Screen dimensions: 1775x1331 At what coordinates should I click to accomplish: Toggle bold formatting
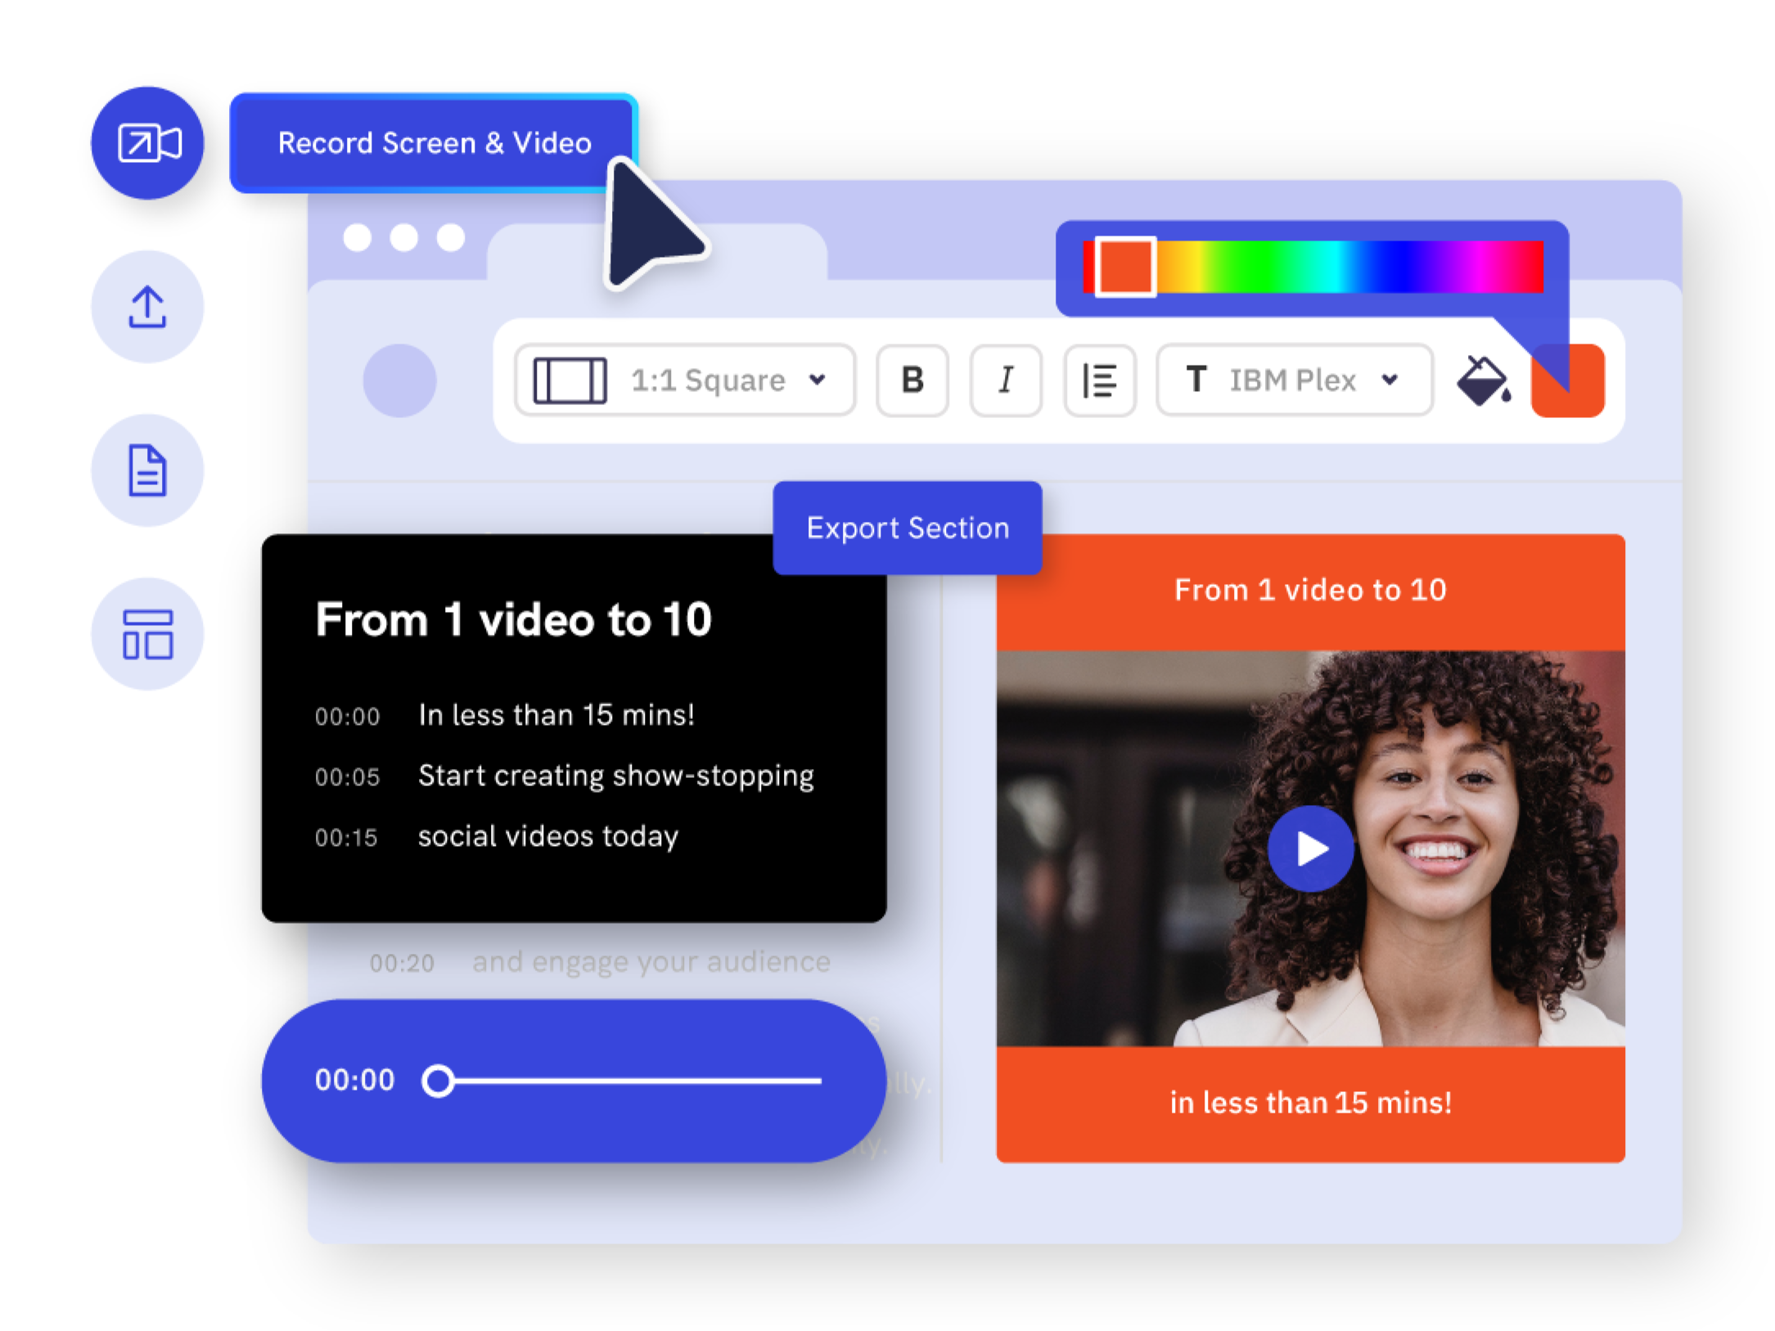pyautogui.click(x=912, y=380)
